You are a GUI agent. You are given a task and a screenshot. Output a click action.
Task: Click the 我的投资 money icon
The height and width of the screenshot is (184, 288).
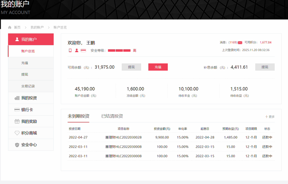[17, 98]
